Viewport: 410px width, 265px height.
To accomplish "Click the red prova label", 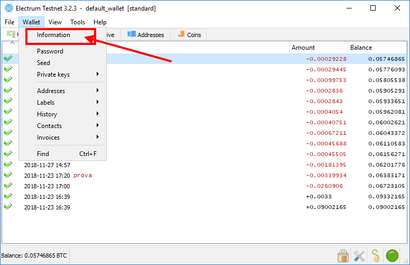I will (82, 175).
